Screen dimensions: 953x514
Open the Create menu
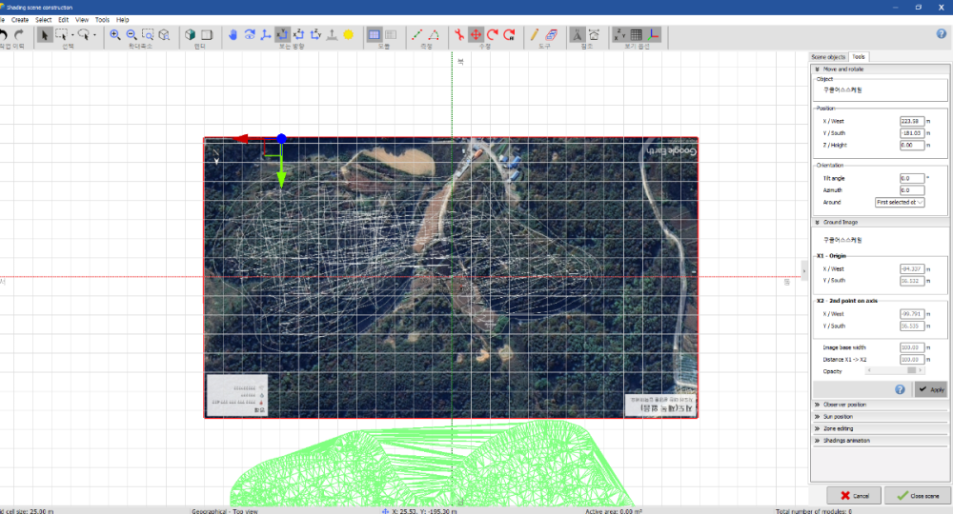[19, 19]
